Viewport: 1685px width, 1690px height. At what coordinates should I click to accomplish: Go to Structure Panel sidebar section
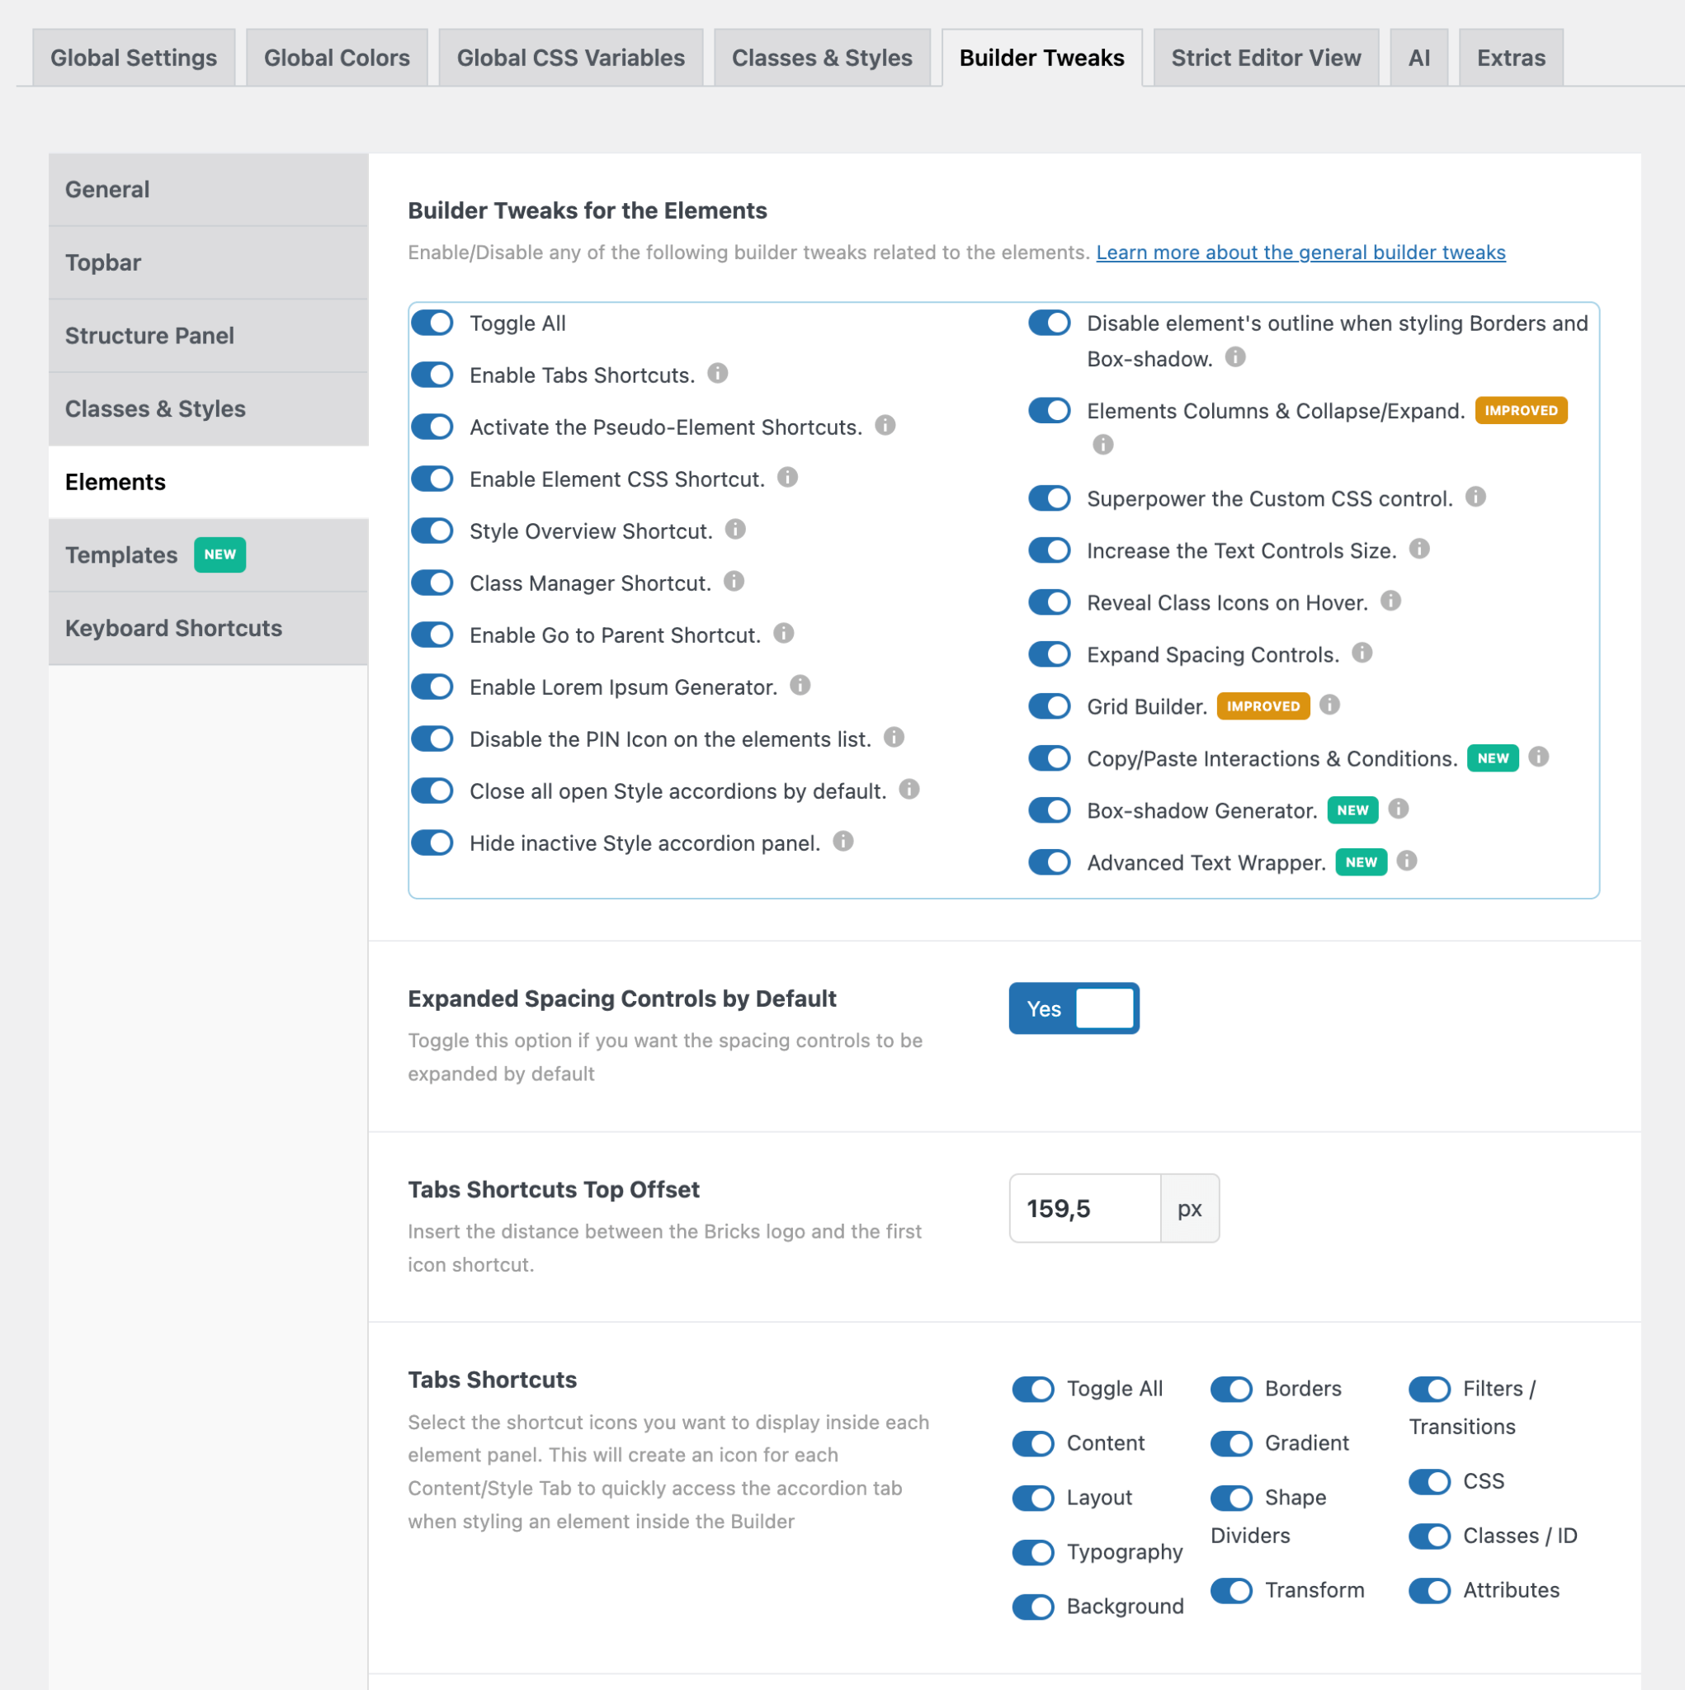(208, 336)
